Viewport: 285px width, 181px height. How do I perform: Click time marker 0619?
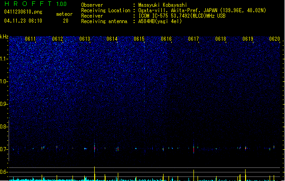(x=248, y=39)
